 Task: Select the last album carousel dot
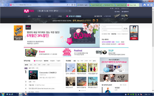(x=85, y=91)
